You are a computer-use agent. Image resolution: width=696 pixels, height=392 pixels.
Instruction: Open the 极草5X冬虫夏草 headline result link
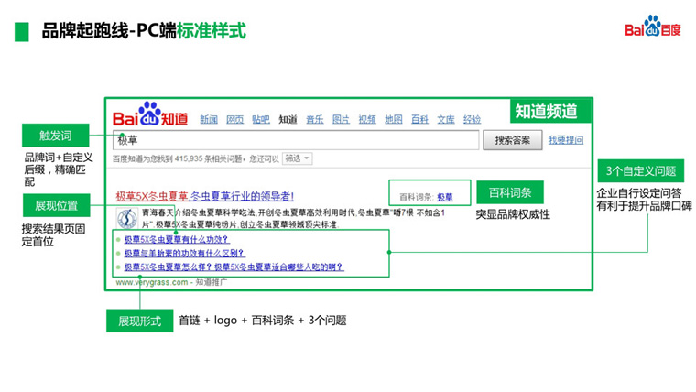[x=204, y=196]
